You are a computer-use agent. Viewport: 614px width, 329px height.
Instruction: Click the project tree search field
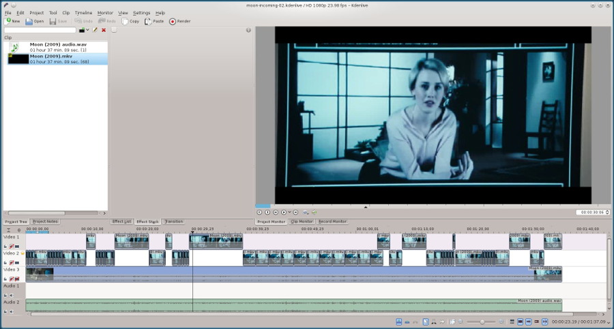click(x=40, y=30)
